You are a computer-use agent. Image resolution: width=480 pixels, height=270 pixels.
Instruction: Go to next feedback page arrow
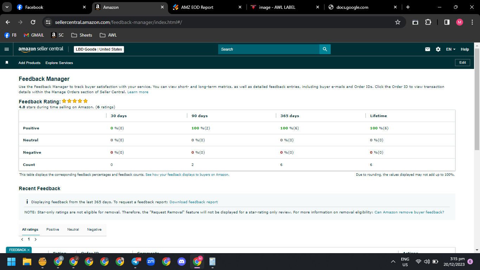click(35, 239)
